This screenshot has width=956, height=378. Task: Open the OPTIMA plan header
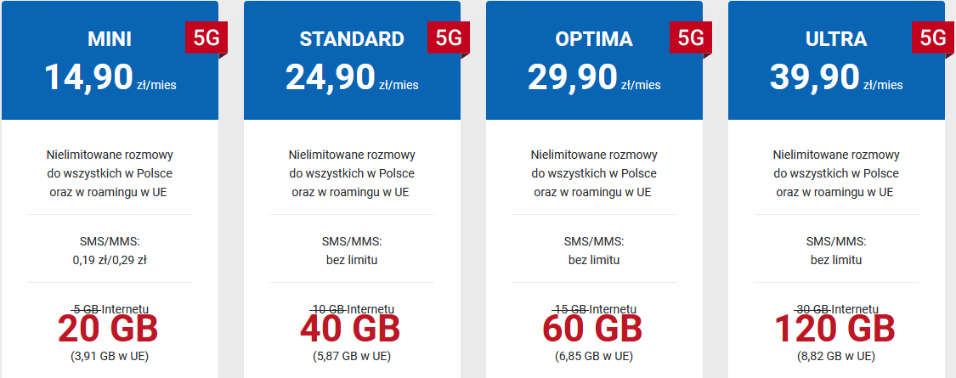(594, 39)
